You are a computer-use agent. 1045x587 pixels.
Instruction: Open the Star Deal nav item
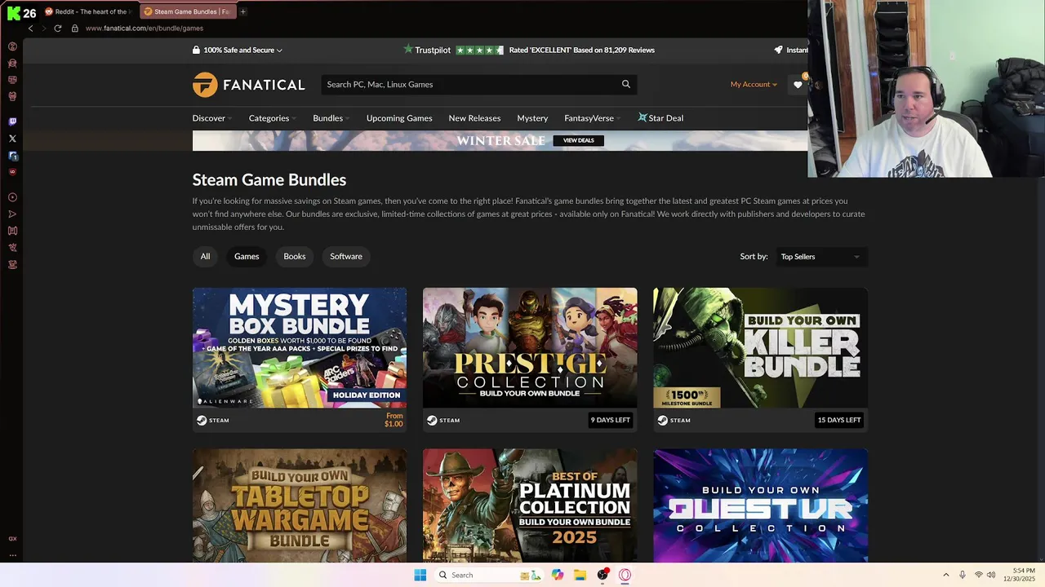(x=660, y=118)
